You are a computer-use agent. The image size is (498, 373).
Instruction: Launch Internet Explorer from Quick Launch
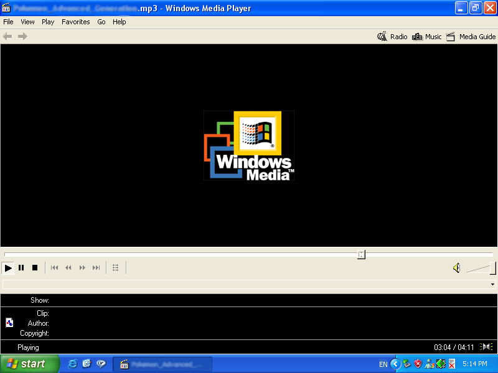73,364
